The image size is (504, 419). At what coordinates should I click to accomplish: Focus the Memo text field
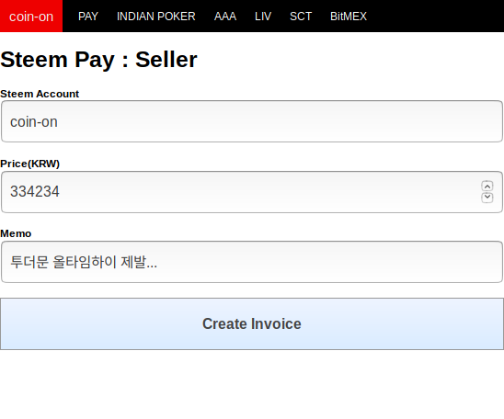tap(252, 262)
